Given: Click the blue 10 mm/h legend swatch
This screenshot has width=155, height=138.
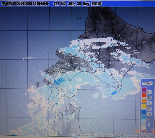Looking at the screenshot, I should point(144,112).
